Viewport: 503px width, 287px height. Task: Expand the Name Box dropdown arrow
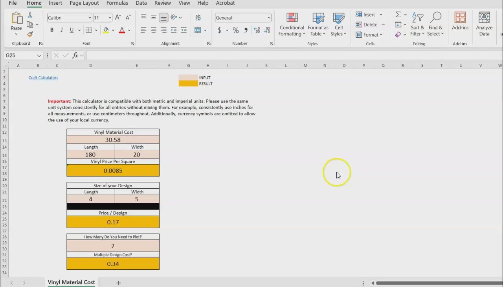[x=39, y=55]
